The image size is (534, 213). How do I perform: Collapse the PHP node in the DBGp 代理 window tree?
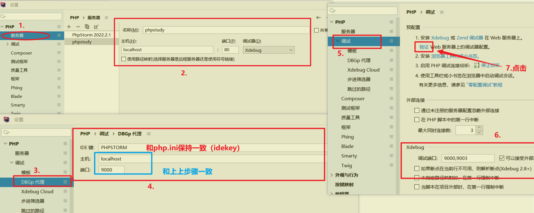click(5, 143)
